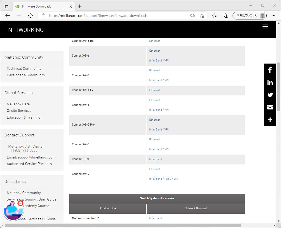
Task: Open Mellanox Community under Quick Links
Action: click(x=24, y=193)
